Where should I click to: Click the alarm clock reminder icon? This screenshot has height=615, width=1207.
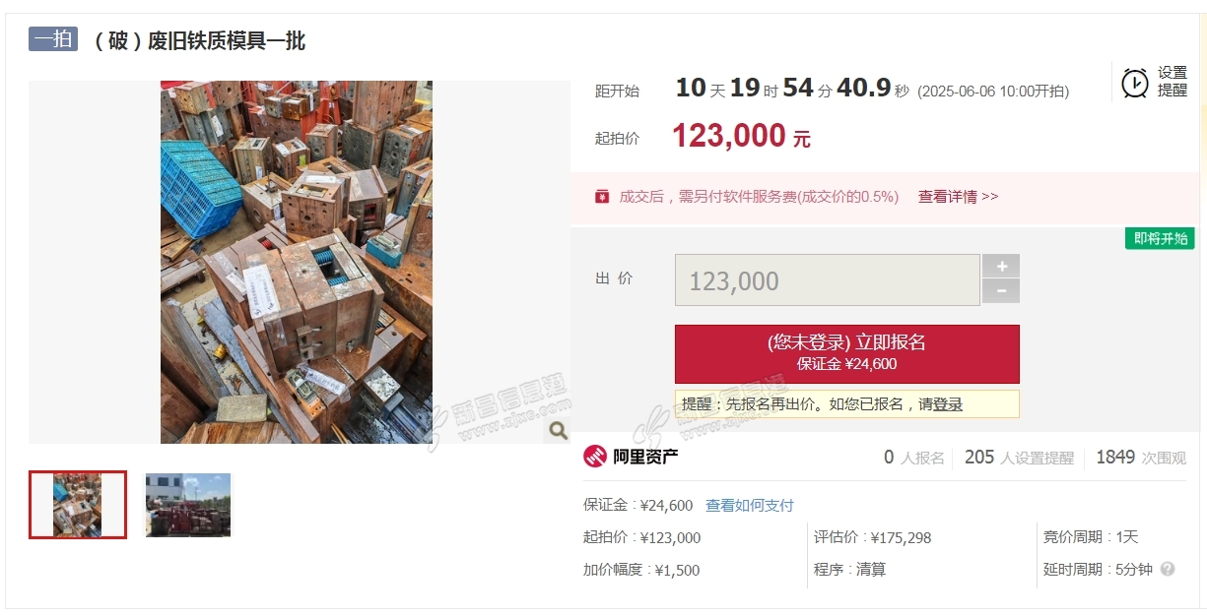coord(1135,83)
